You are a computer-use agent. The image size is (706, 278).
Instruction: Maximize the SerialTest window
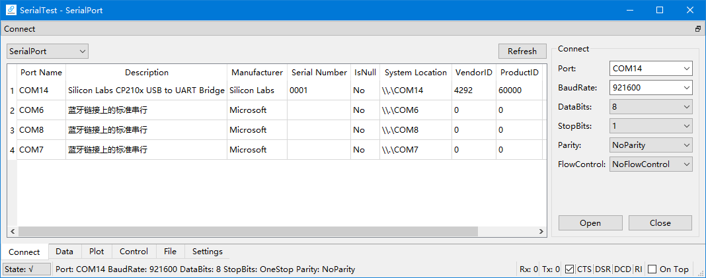660,10
